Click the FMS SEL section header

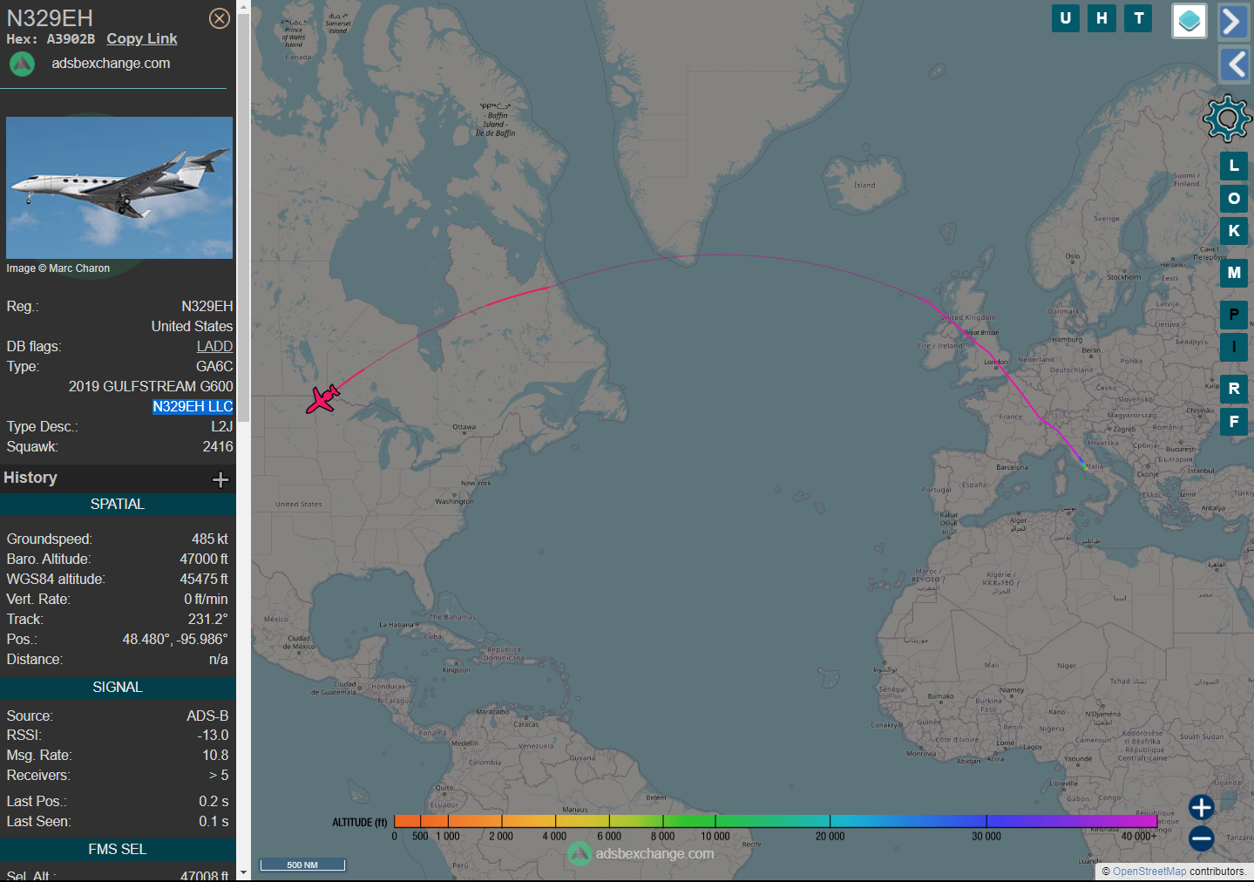(x=118, y=850)
